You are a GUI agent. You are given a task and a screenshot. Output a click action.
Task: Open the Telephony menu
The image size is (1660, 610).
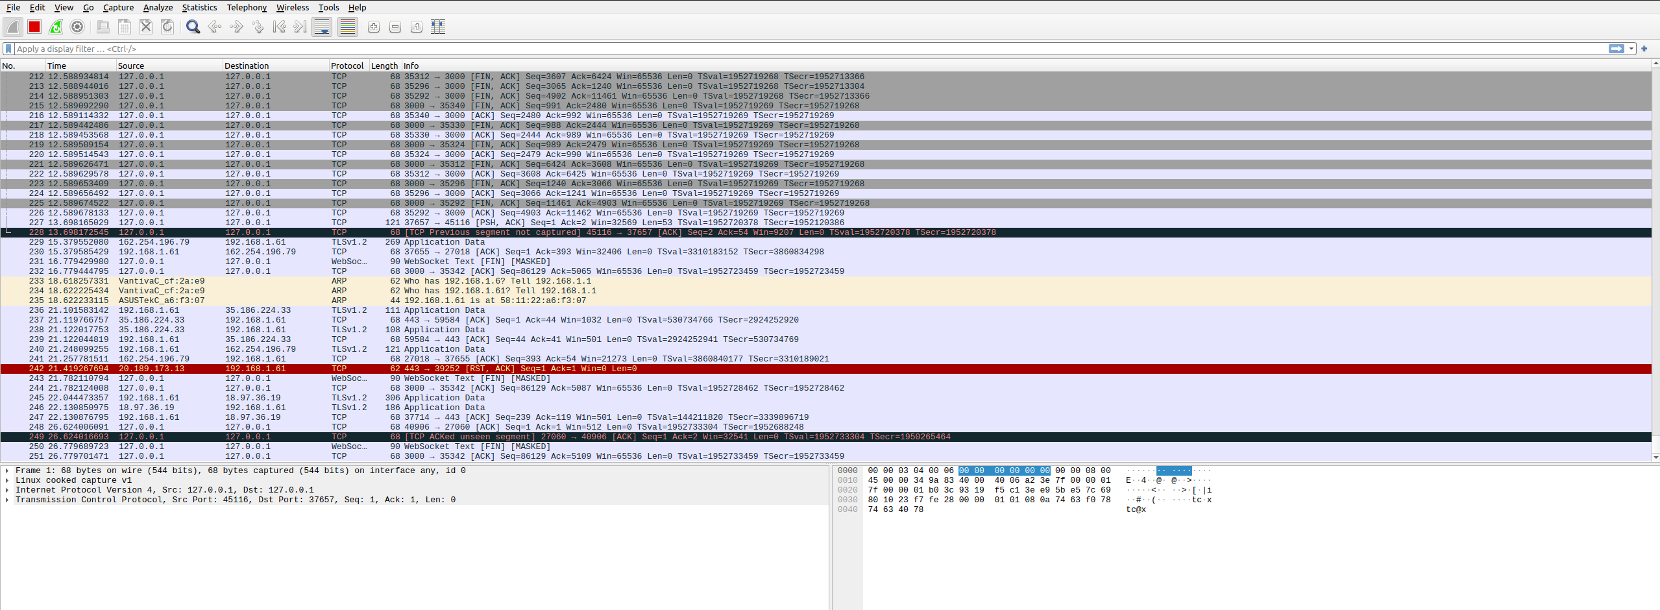click(x=247, y=7)
